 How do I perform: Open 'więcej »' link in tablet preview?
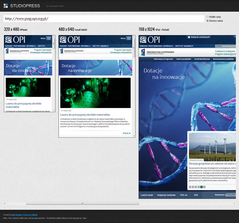[127, 133]
